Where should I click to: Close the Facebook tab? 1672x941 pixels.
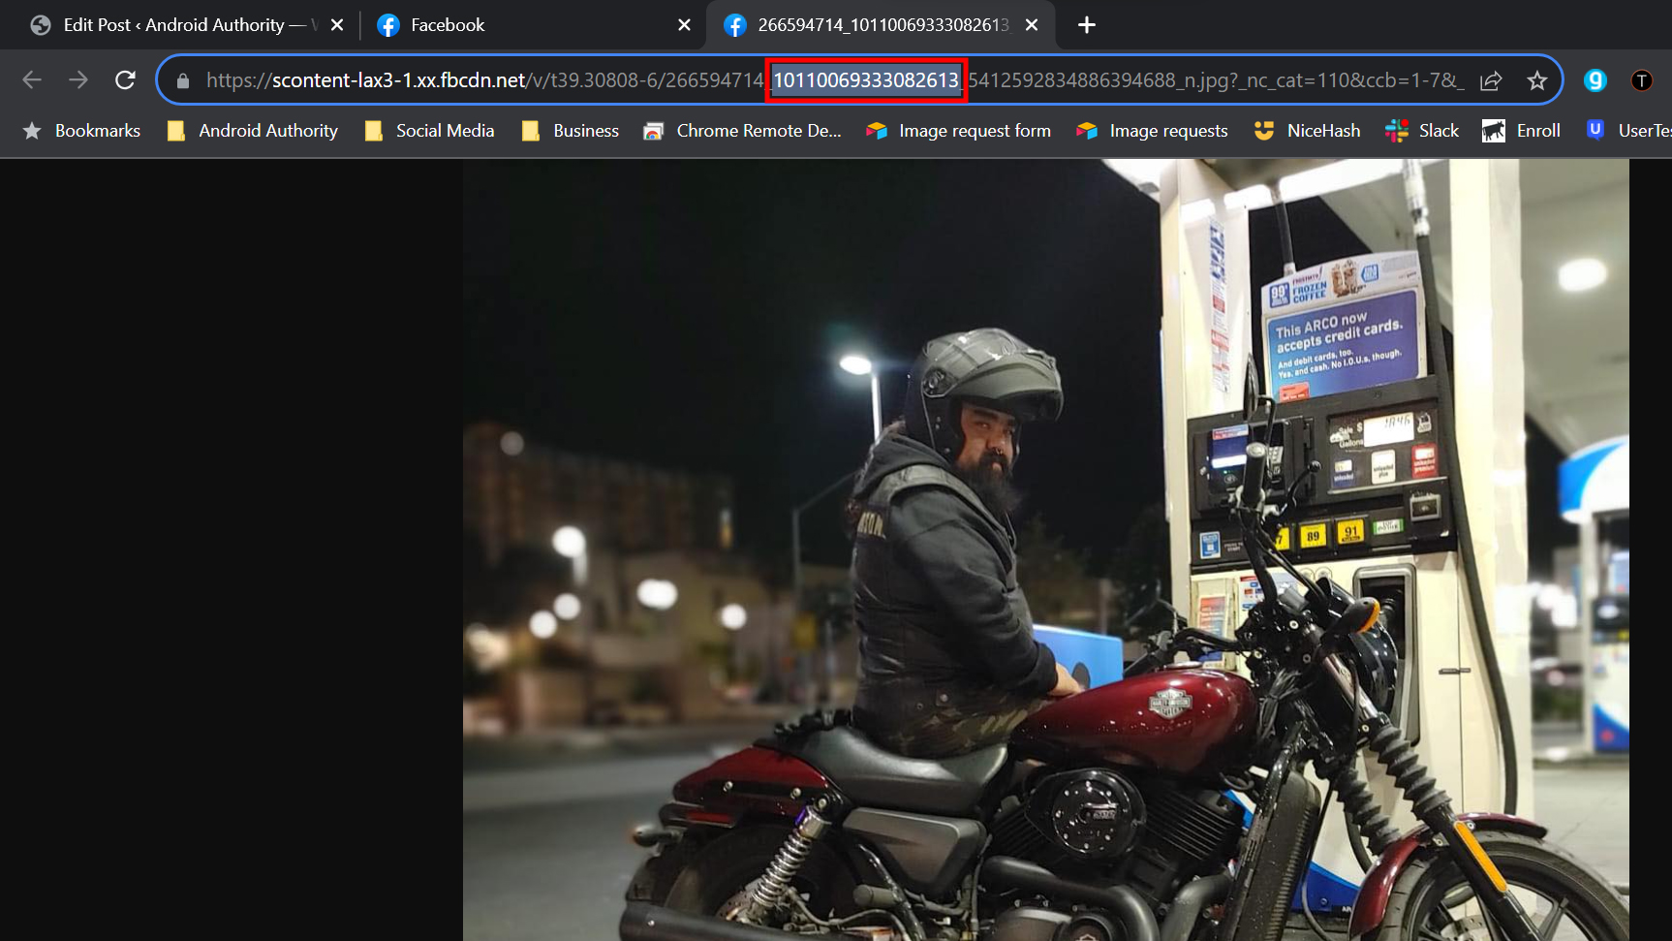pyautogui.click(x=684, y=25)
